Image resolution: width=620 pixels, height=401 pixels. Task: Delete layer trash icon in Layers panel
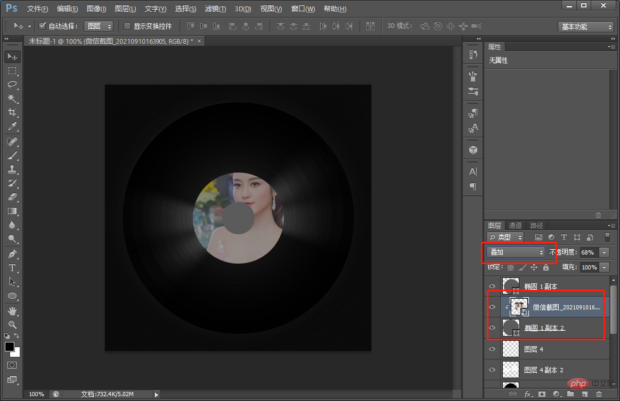[599, 394]
